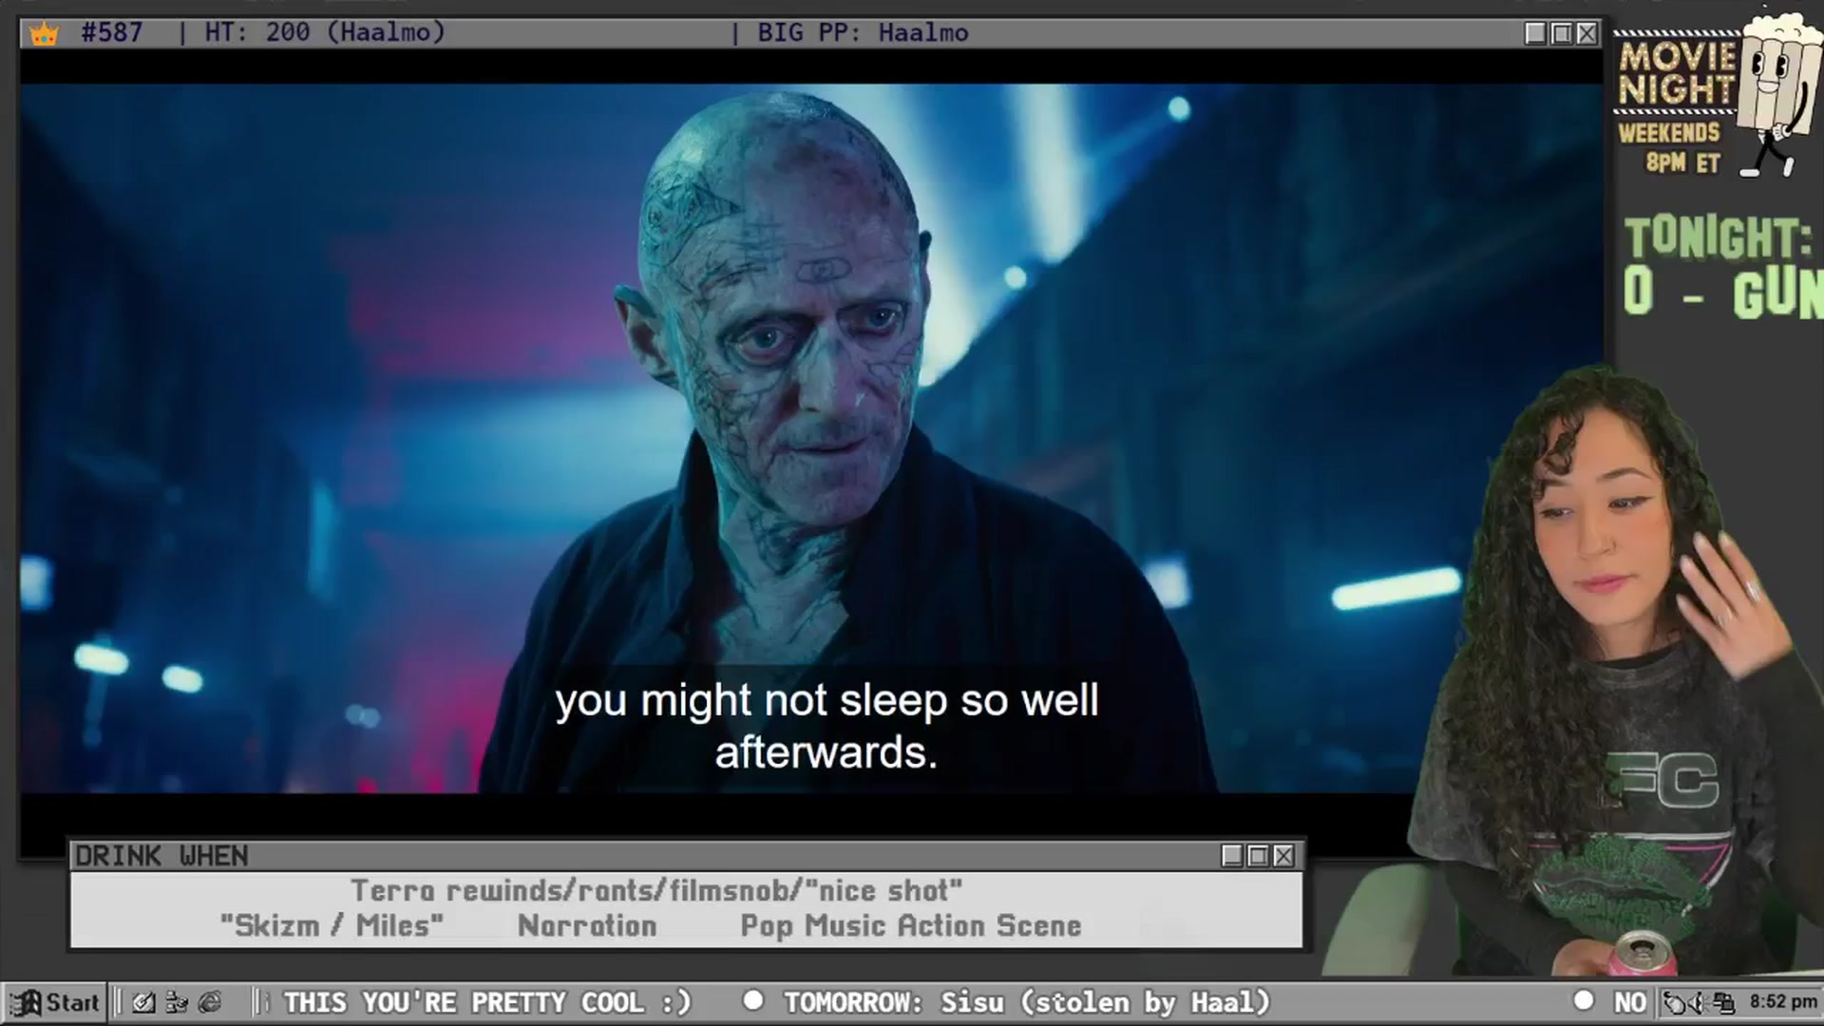Click the subtitle "you might not sleep so well"
The width and height of the screenshot is (1824, 1026).
[x=826, y=701]
